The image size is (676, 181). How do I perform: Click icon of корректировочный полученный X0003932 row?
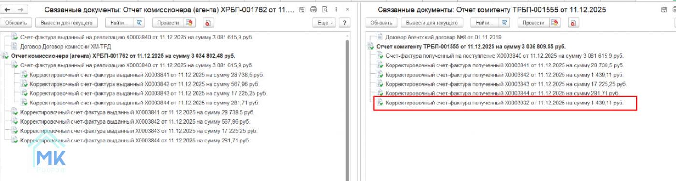click(x=380, y=103)
